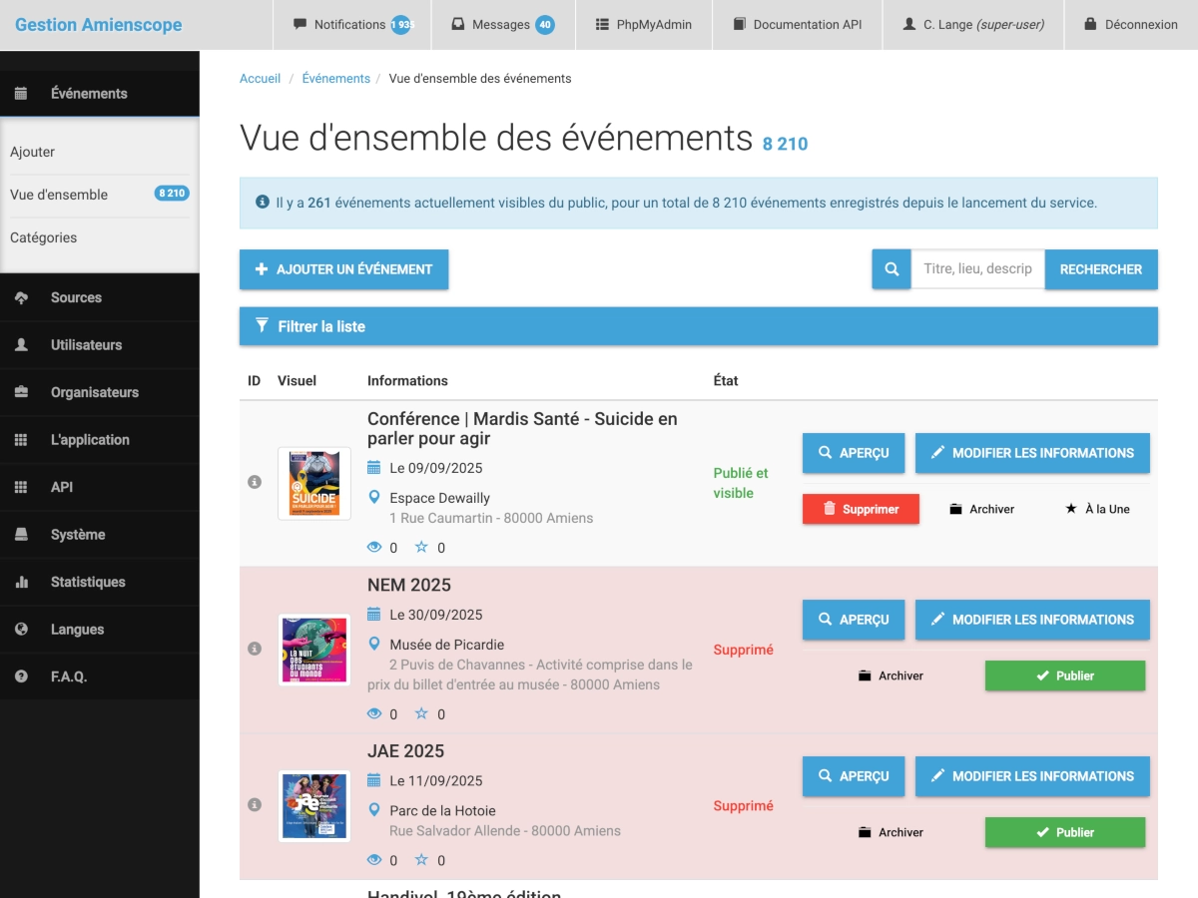This screenshot has height=898, width=1198.
Task: Open the Suicide conference poster thumbnail
Action: [314, 483]
